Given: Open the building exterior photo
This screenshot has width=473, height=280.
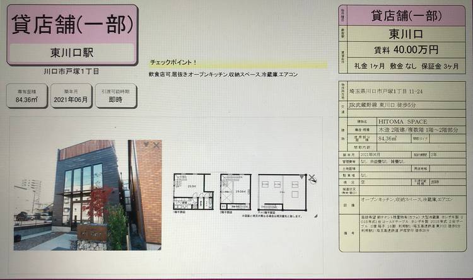Looking at the screenshot, I should (87, 194).
